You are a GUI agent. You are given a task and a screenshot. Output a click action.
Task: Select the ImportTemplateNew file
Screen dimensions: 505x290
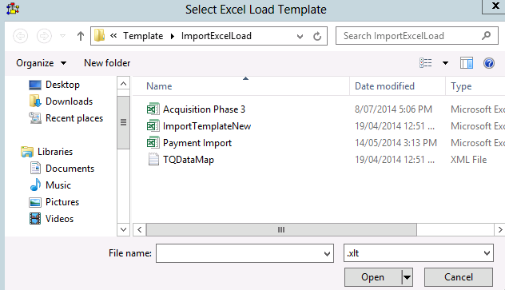[207, 126]
